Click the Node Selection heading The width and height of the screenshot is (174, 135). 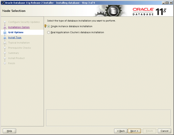tap(14, 11)
